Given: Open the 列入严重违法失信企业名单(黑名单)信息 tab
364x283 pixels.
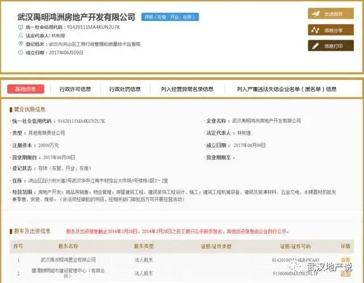Looking at the screenshot, I should (x=287, y=89).
